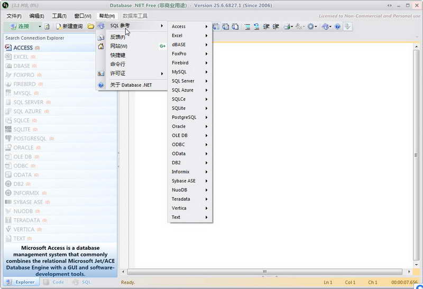Screen dimensions: 423x289
Task: Select ACCESS in the connection explorer
Action: (60, 48)
